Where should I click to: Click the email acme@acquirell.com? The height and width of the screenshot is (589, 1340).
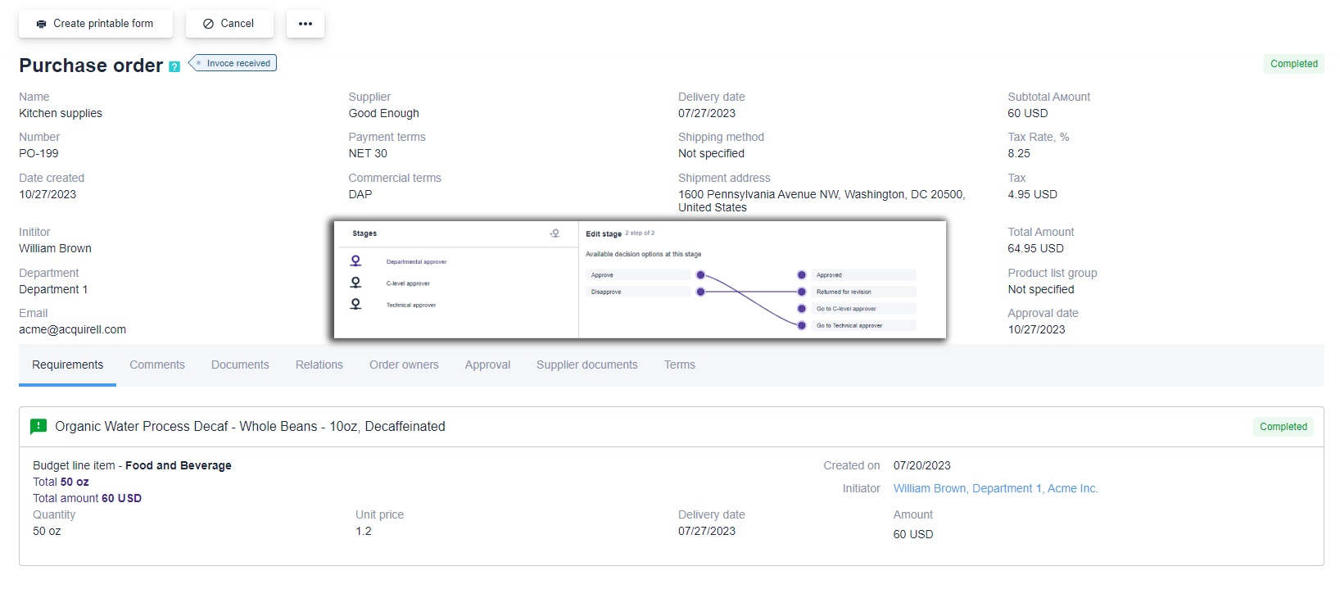point(72,330)
